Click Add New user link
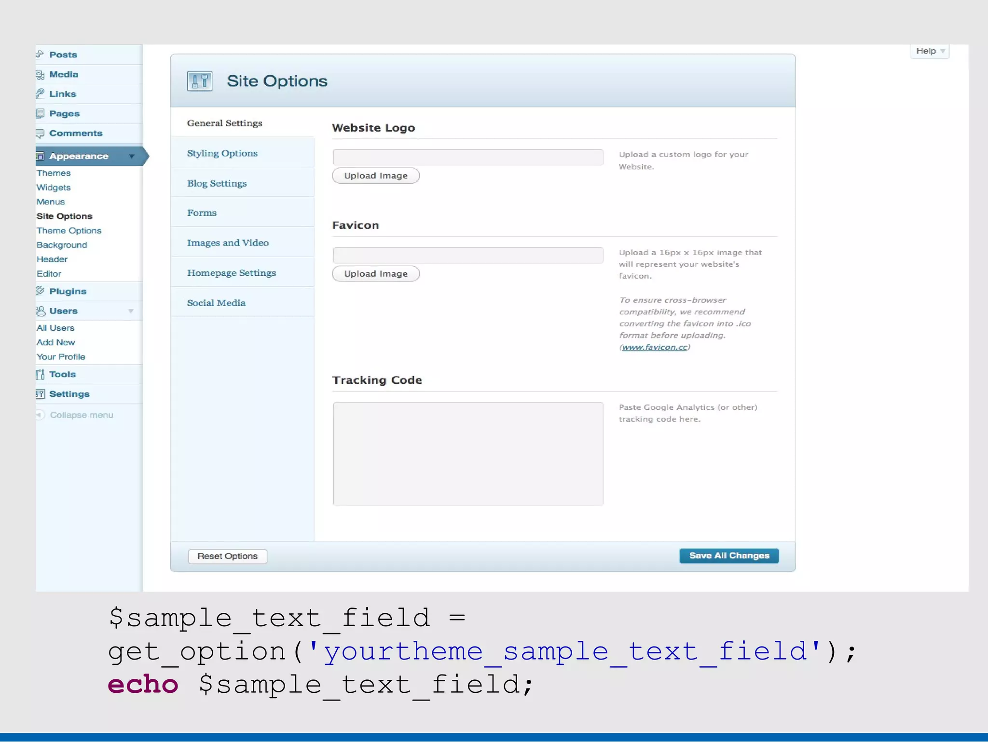 (x=56, y=342)
